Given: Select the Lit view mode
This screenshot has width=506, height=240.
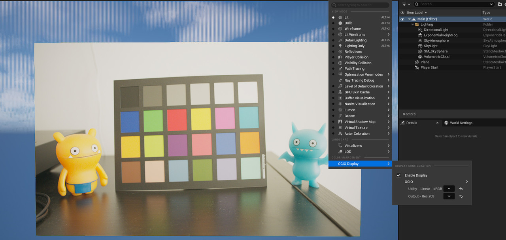Looking at the screenshot, I should pyautogui.click(x=361, y=17).
